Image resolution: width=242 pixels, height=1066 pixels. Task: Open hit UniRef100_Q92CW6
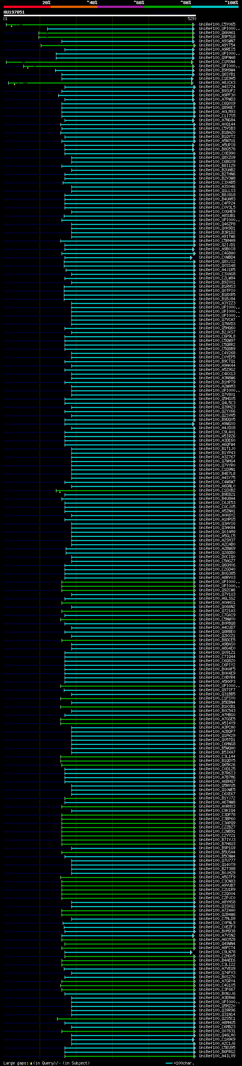217,590
